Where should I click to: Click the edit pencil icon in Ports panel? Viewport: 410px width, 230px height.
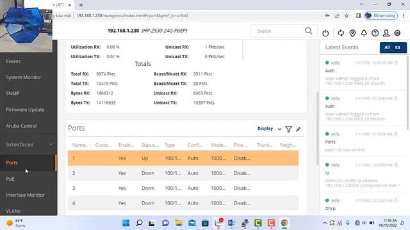tap(299, 129)
